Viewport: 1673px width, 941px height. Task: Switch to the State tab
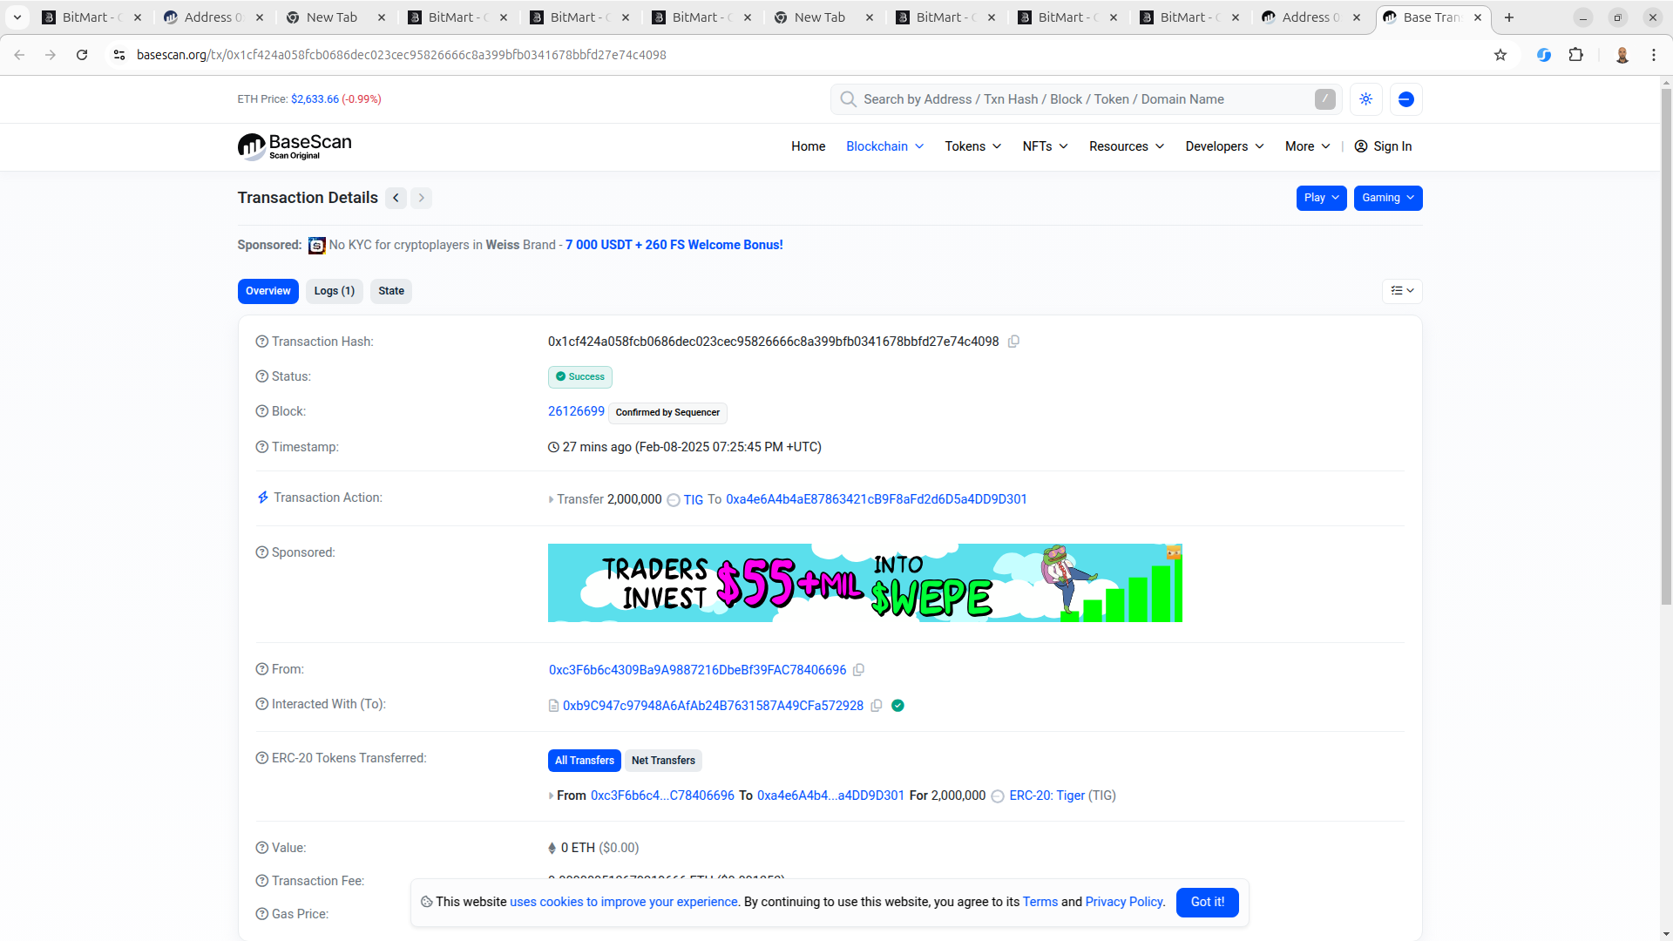391,291
